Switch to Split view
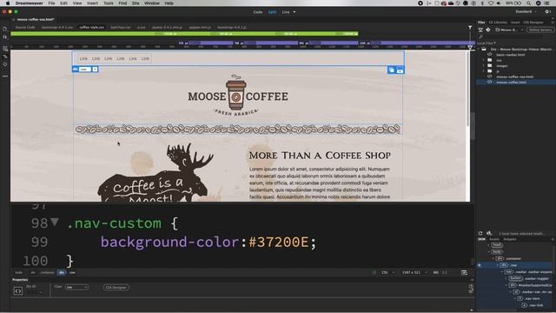 tap(272, 12)
